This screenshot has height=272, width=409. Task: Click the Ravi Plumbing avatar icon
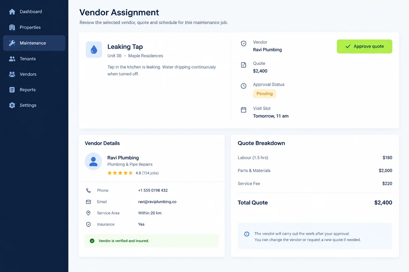pos(93,161)
